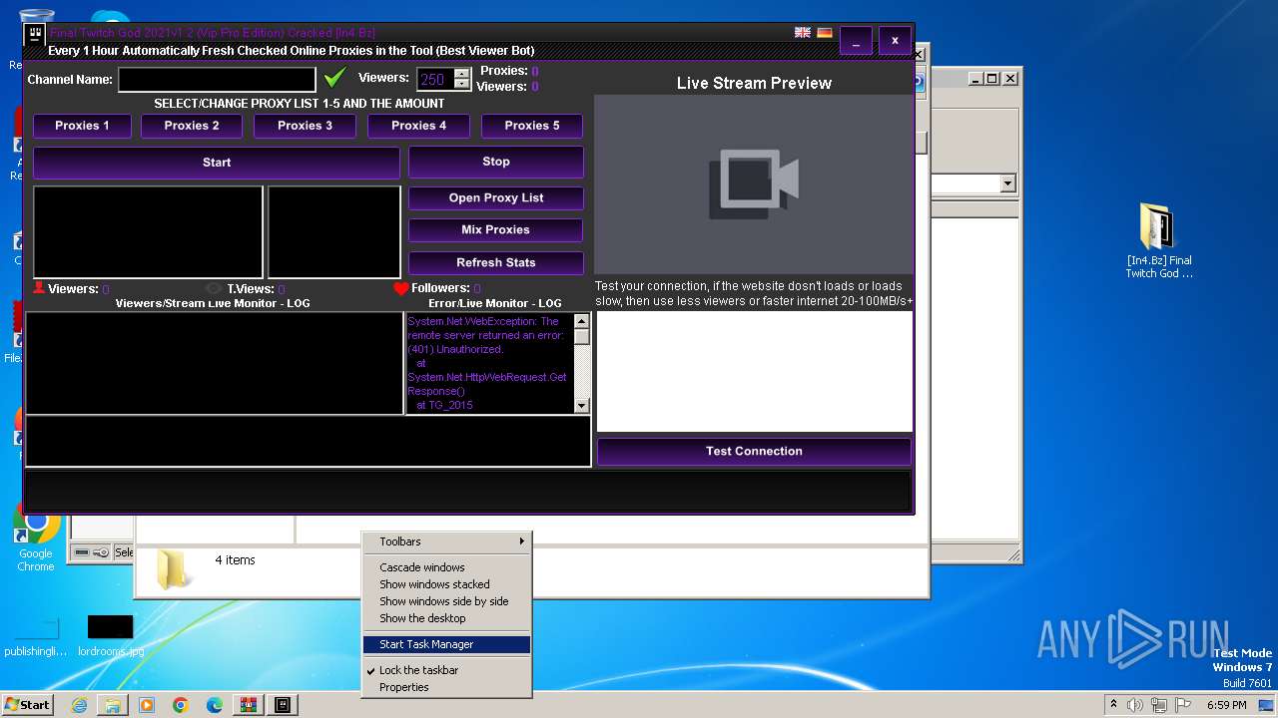Select the Proxies 2 list
This screenshot has height=718, width=1278.
click(x=192, y=126)
